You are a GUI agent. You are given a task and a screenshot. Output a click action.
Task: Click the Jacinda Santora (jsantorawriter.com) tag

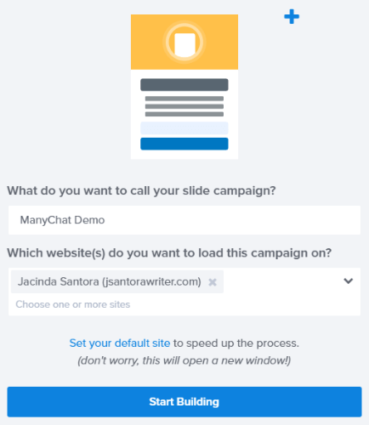(x=110, y=281)
